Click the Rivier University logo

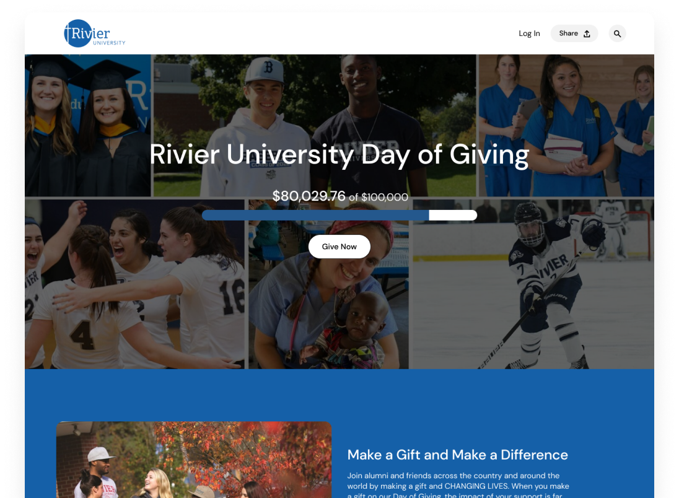point(95,33)
